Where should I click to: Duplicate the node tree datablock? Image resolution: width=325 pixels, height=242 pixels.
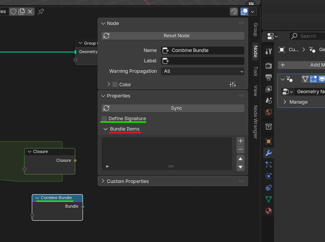22,12
